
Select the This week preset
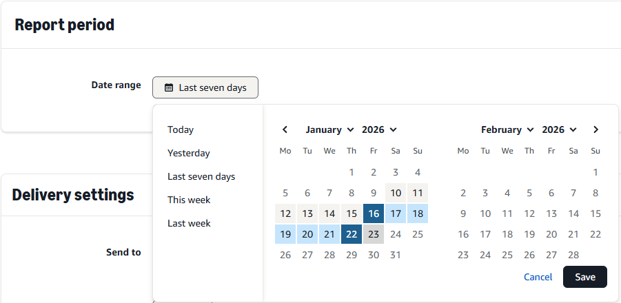pos(189,200)
